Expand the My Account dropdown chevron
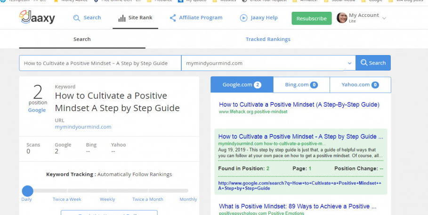This screenshot has width=428, height=215. tap(384, 18)
